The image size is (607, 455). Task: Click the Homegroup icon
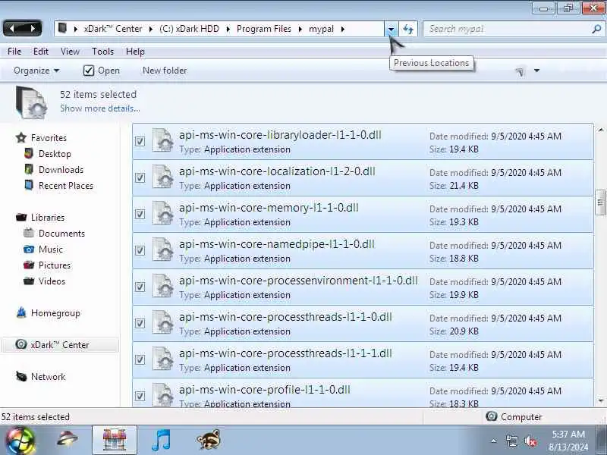click(x=21, y=312)
